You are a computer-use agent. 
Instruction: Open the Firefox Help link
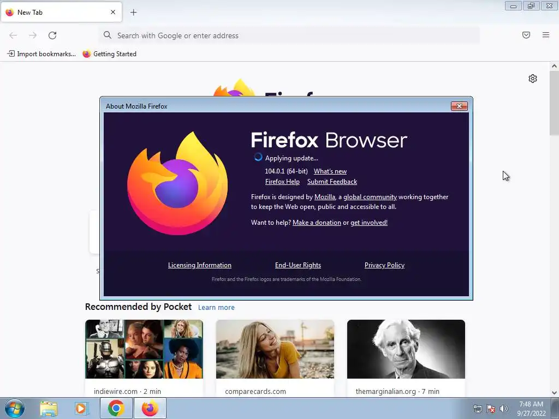tap(282, 182)
